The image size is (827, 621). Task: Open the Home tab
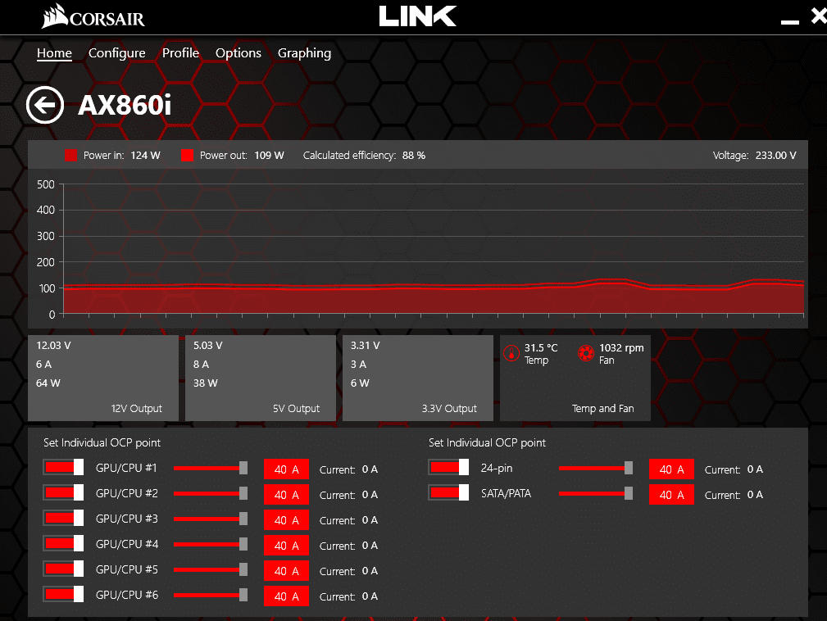pyautogui.click(x=54, y=53)
